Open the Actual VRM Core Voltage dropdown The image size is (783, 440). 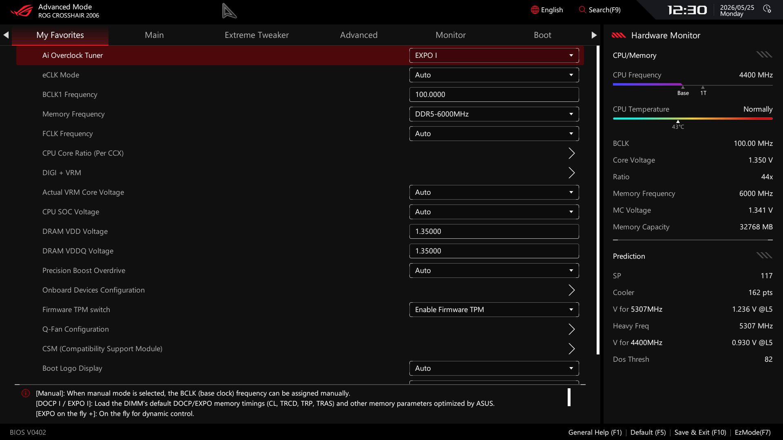[494, 192]
